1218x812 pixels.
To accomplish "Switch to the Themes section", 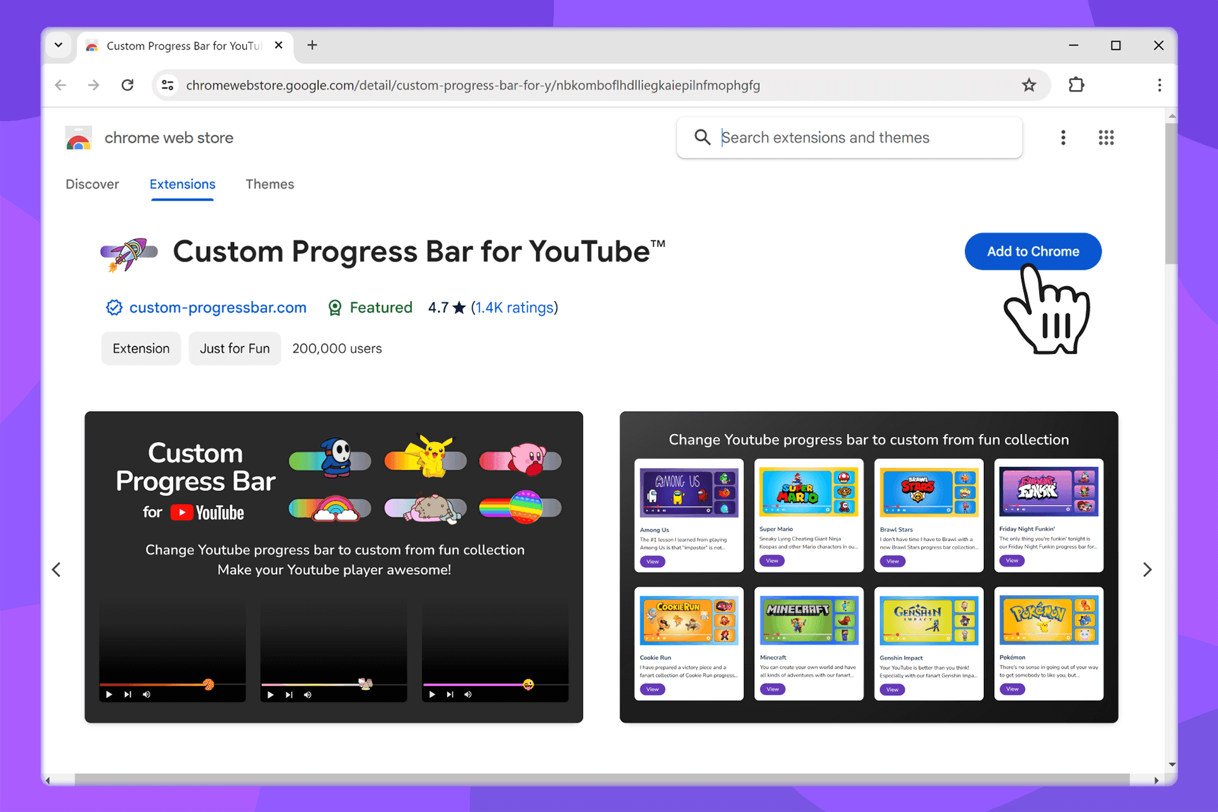I will pos(270,184).
